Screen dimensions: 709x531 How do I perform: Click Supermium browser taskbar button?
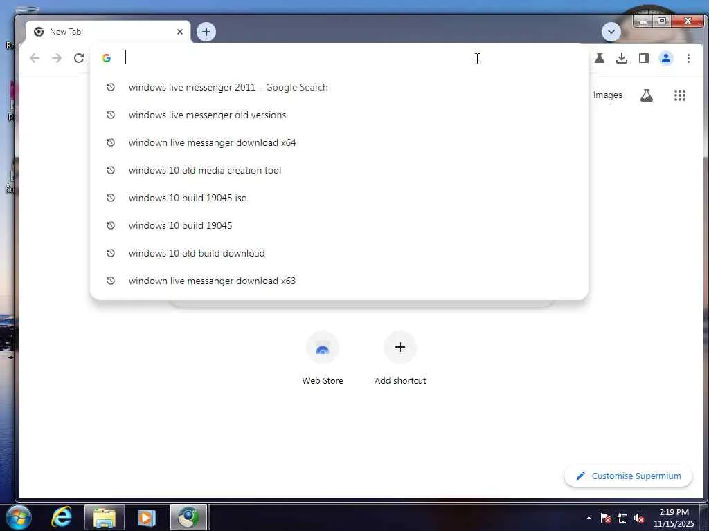coord(188,517)
